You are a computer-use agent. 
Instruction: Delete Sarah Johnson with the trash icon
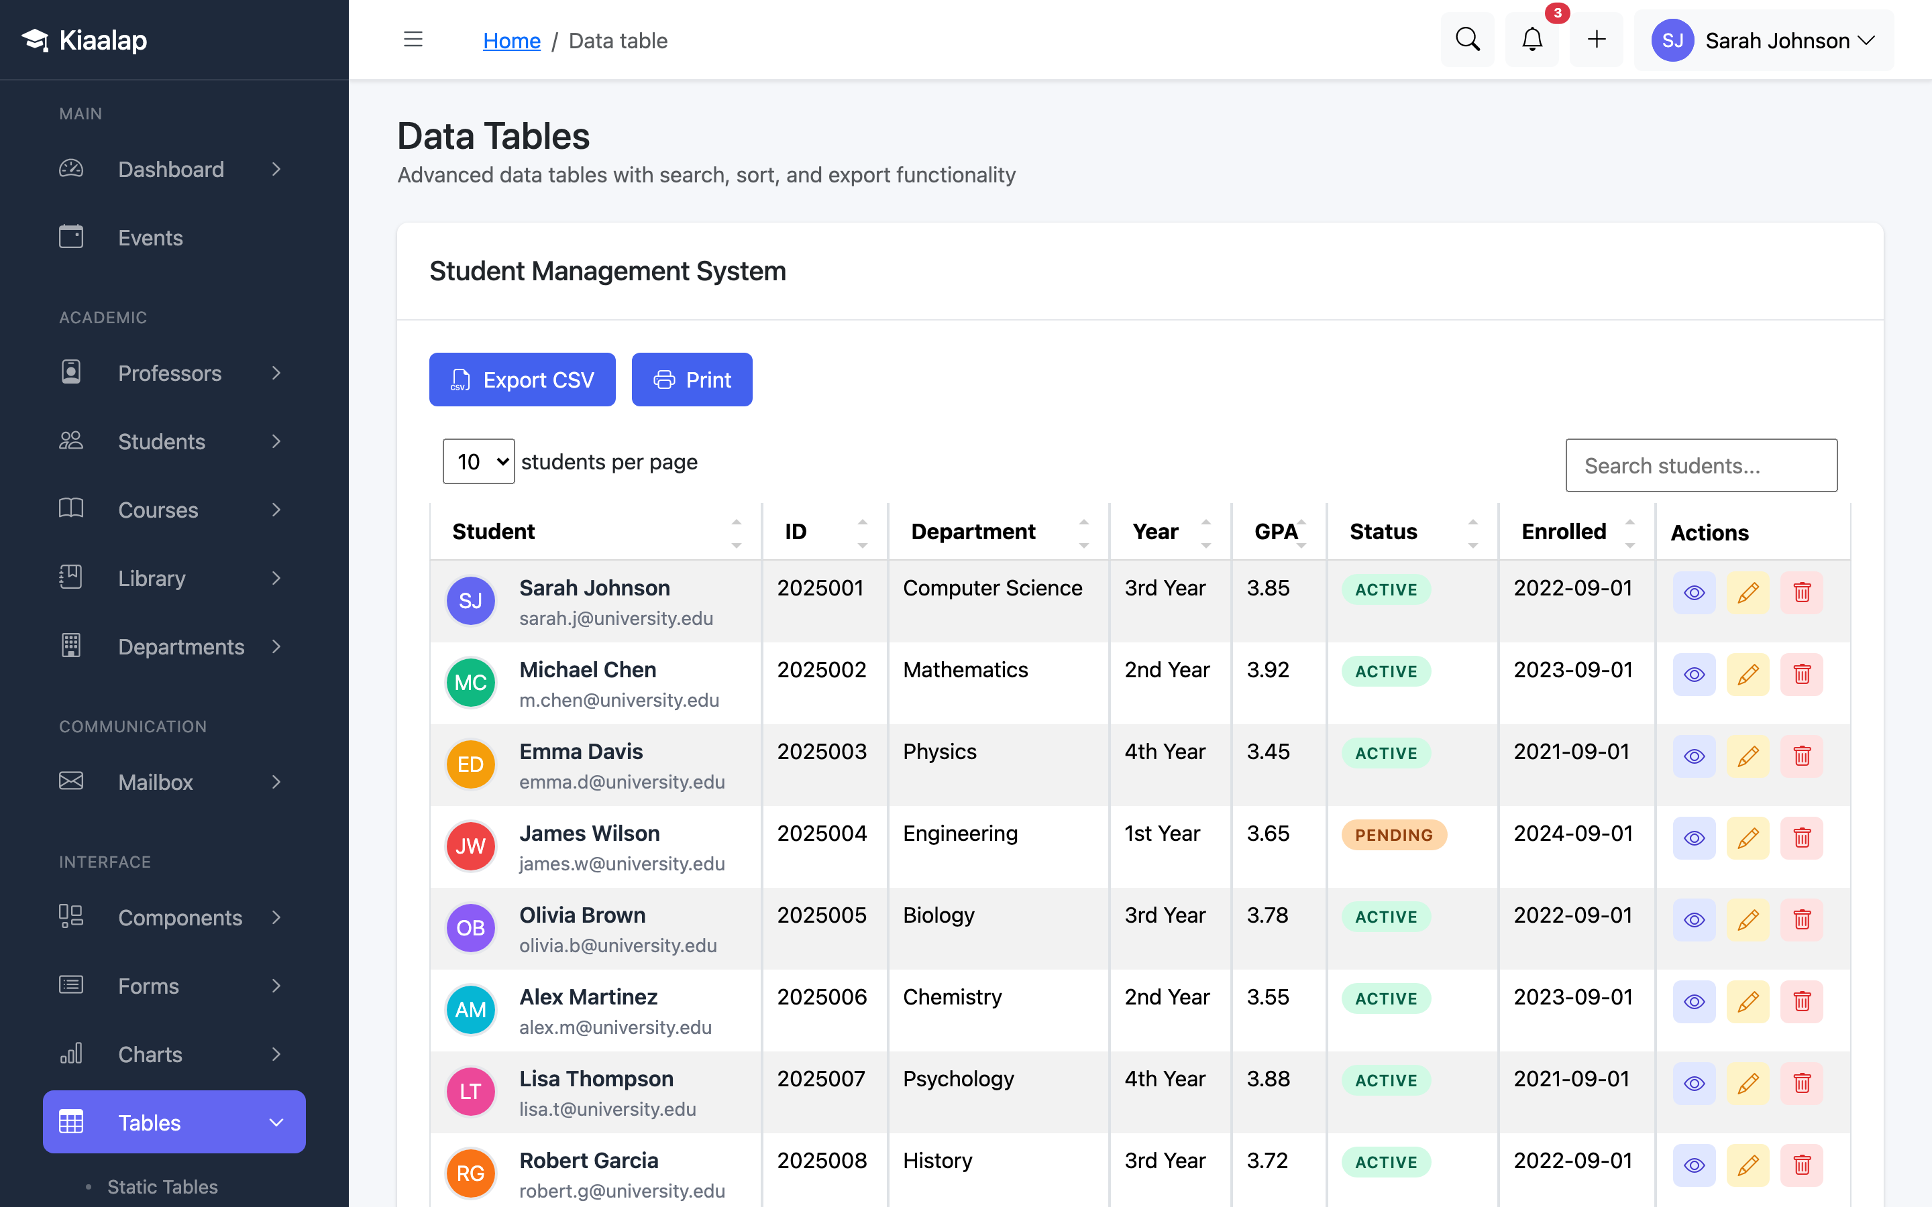(1802, 592)
